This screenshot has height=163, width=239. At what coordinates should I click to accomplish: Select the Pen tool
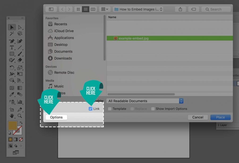(x=12, y=40)
